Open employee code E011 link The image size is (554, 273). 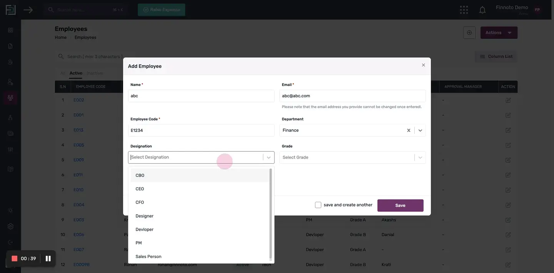[x=78, y=175]
